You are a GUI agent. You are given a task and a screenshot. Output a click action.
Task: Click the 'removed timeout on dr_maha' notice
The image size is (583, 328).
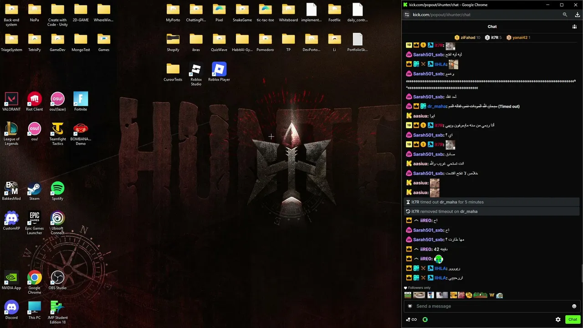[492, 211]
